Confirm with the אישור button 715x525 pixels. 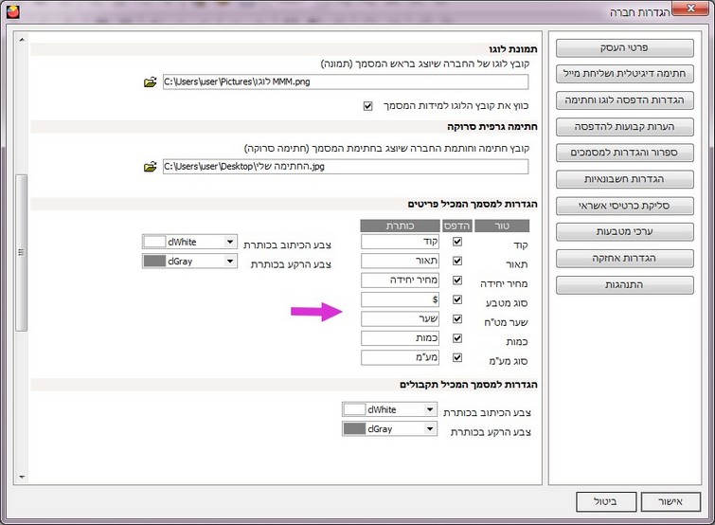[670, 501]
